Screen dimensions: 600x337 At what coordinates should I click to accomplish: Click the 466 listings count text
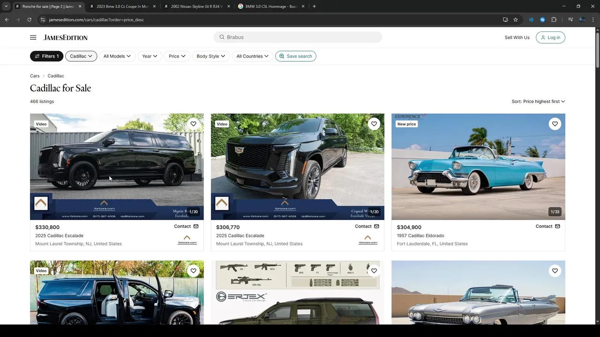pyautogui.click(x=42, y=102)
